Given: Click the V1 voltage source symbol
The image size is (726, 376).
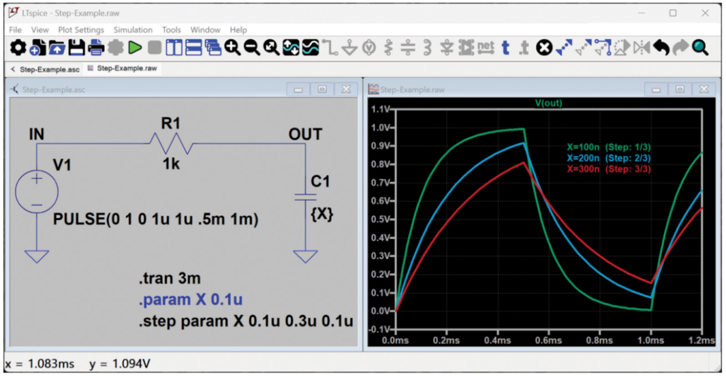Looking at the screenshot, I should (x=37, y=191).
